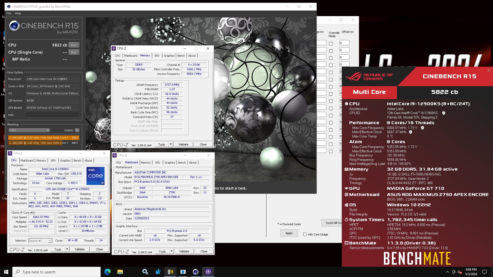Click the Synch All button
This screenshot has height=277, width=493.
(x=332, y=223)
